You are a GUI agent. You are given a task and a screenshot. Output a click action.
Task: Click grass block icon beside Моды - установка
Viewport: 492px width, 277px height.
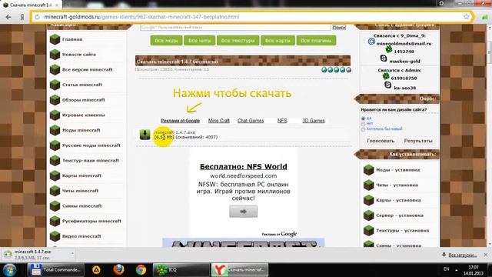(369, 170)
